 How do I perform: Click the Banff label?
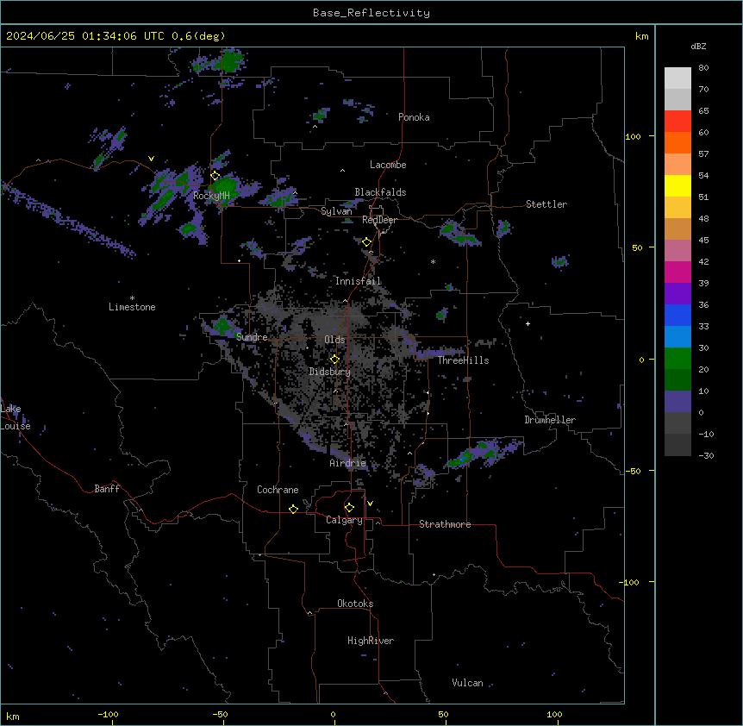coord(107,489)
